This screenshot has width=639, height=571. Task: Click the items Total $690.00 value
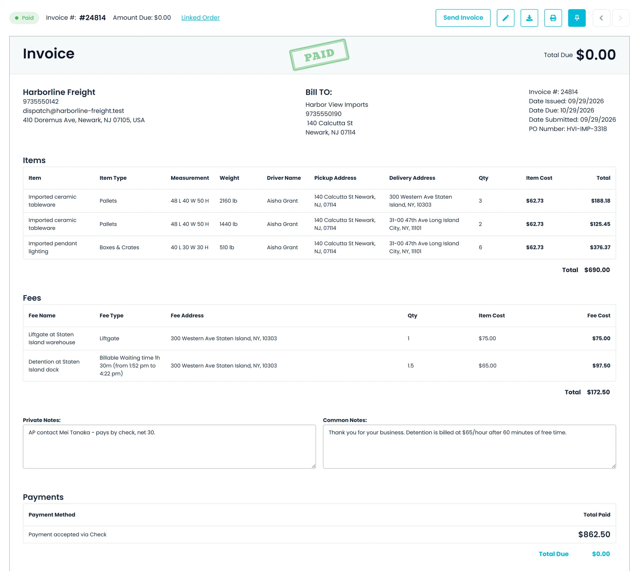[x=597, y=270]
